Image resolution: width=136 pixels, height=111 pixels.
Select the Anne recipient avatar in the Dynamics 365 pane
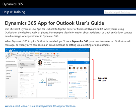coord(85,68)
